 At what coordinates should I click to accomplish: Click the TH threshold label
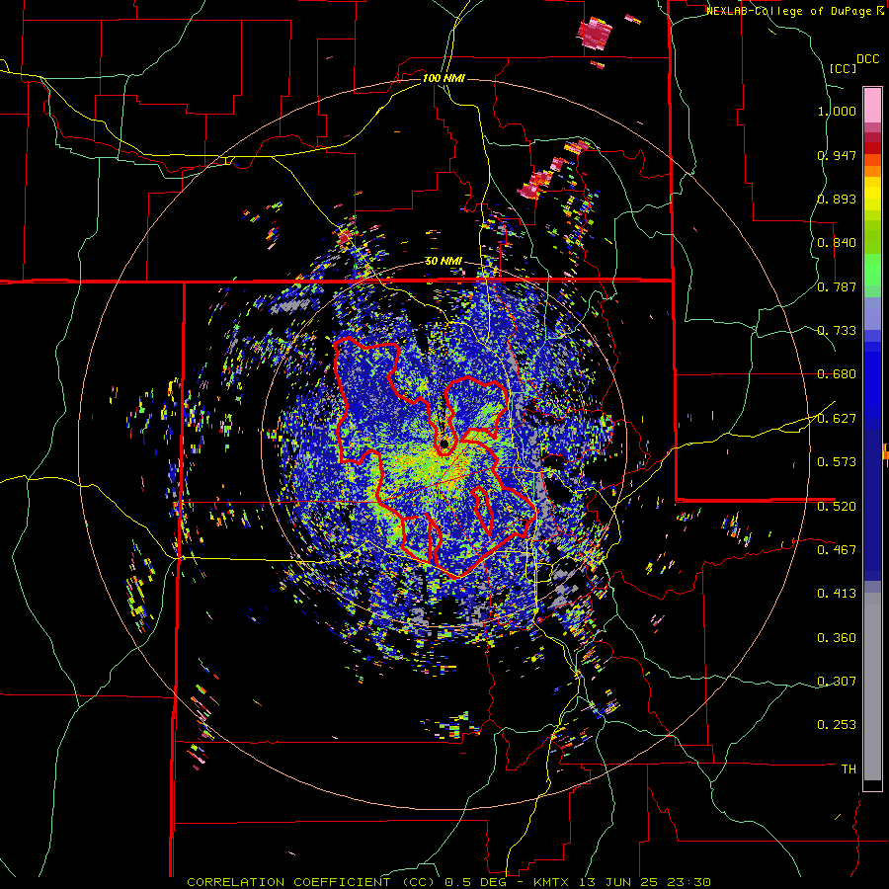[849, 769]
